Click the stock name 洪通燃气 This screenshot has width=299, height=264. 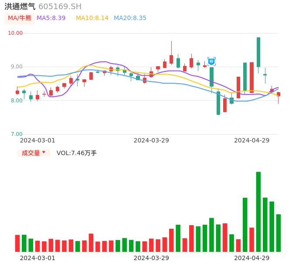[x=20, y=7]
